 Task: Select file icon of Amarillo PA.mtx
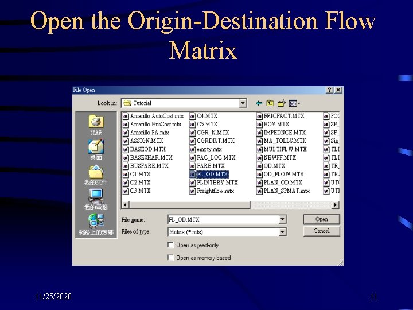[126, 133]
